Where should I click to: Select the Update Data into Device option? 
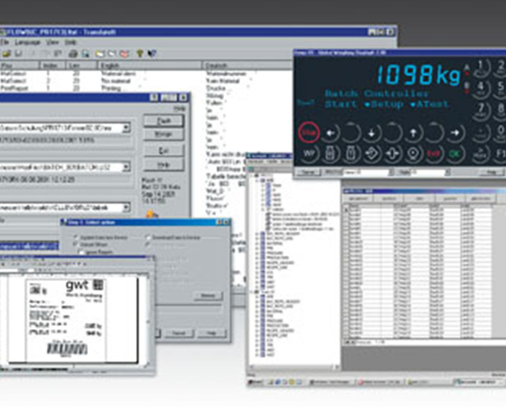click(x=76, y=237)
